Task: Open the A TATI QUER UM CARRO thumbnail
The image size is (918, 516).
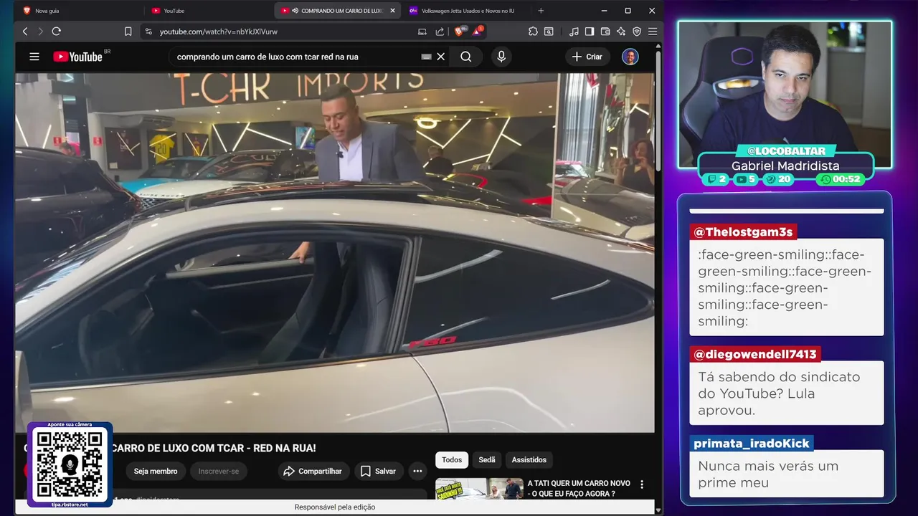Action: (480, 489)
